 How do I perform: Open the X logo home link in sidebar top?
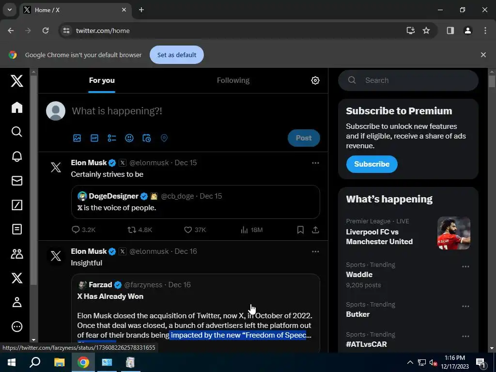click(17, 81)
